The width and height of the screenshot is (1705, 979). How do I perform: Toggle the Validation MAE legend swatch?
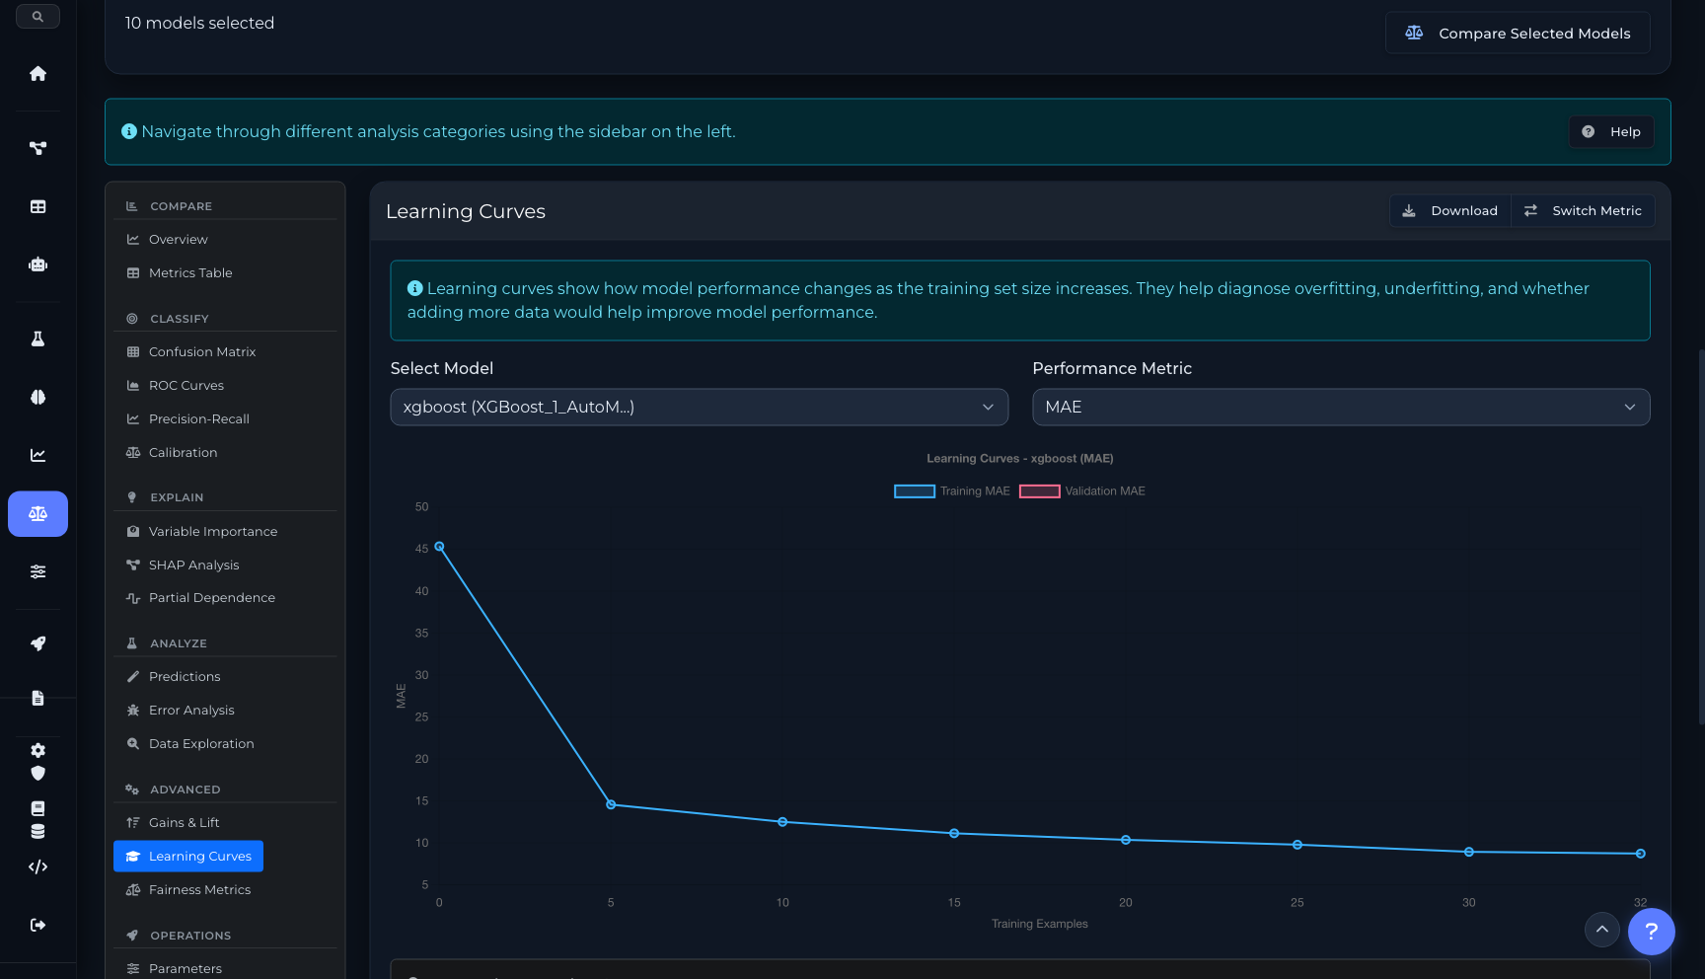point(1039,490)
